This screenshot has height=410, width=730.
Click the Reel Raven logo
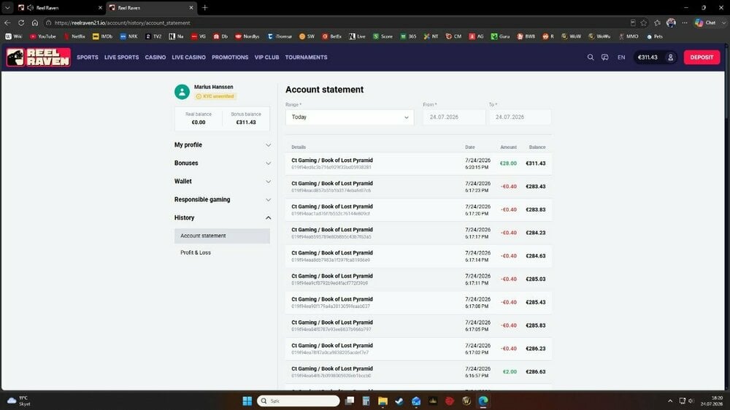[39, 57]
